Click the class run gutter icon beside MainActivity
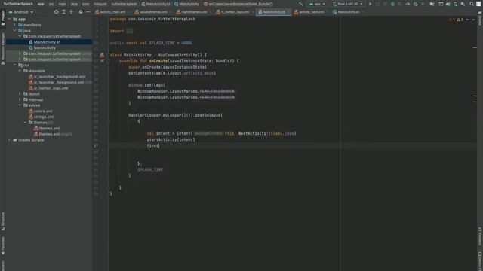 pos(102,55)
